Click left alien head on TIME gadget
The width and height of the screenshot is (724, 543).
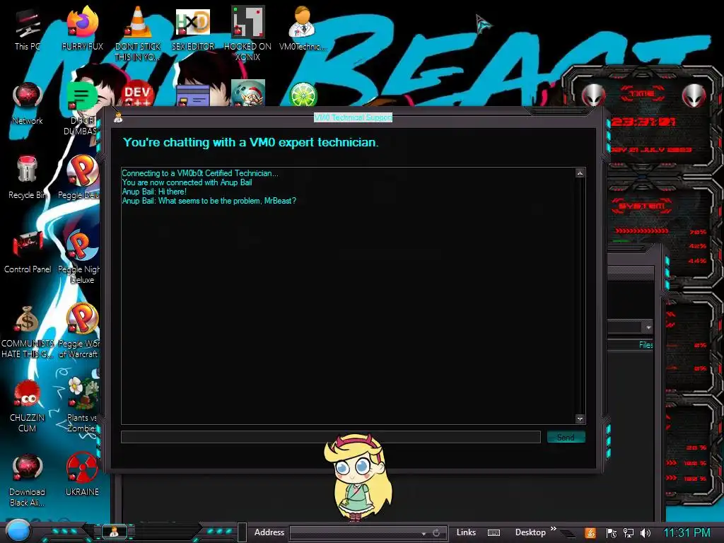click(593, 95)
